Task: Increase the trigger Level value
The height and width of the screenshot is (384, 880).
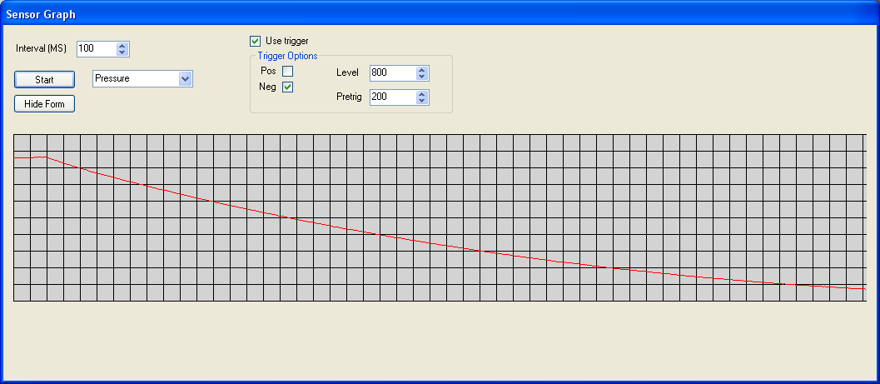Action: click(x=422, y=70)
